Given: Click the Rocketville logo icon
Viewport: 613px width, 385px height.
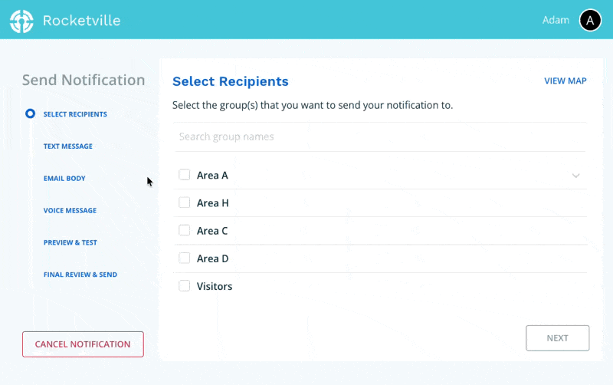Looking at the screenshot, I should [21, 21].
